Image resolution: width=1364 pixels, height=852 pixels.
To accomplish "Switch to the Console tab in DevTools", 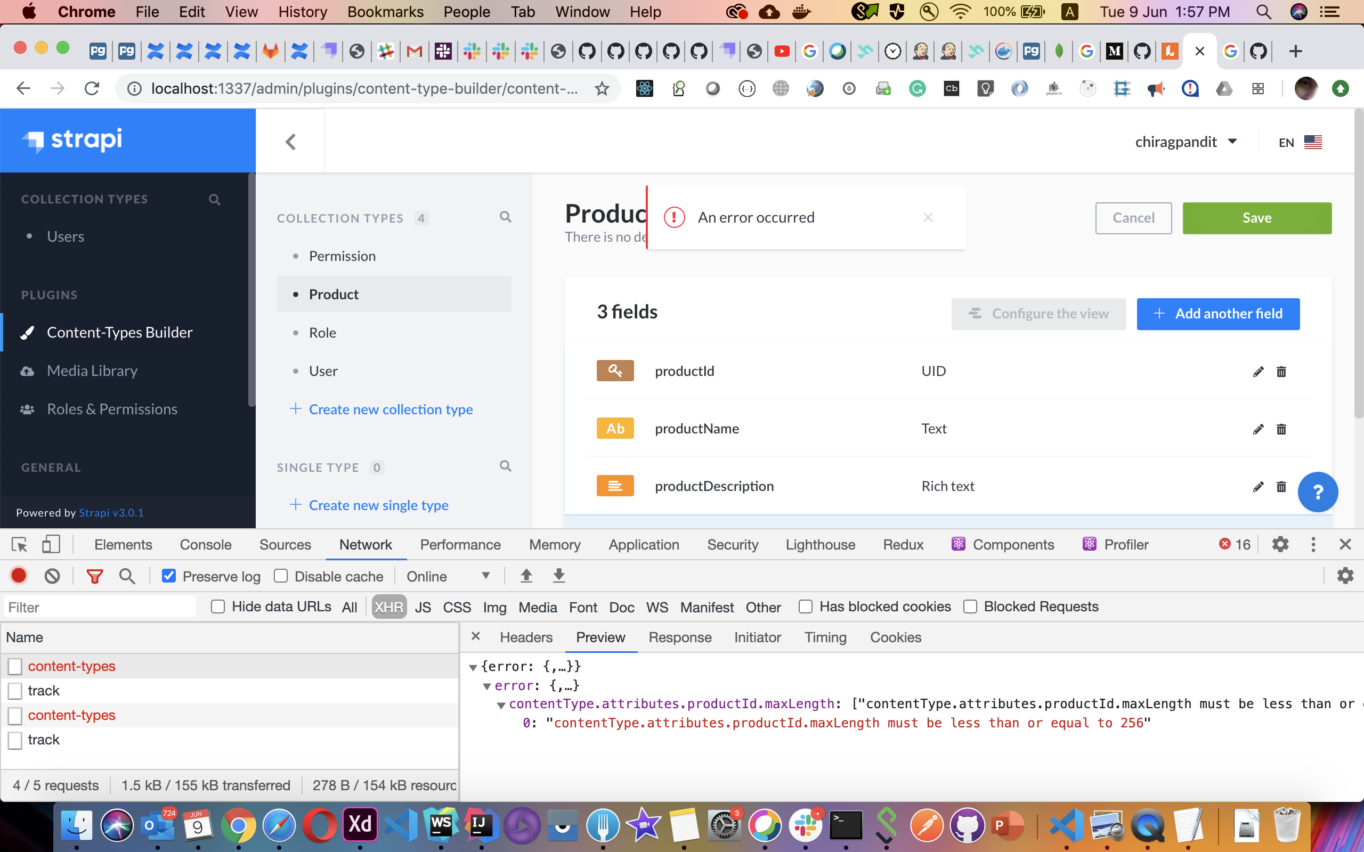I will pos(205,544).
